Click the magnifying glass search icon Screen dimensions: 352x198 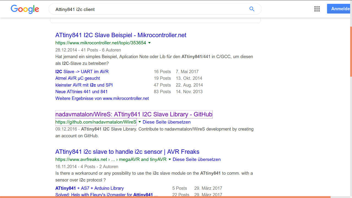[x=252, y=9]
